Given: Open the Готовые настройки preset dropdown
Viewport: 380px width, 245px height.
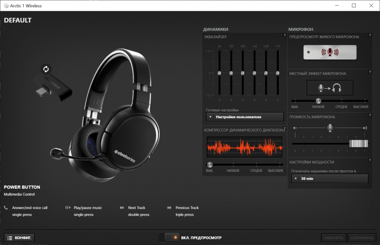Looking at the screenshot, I should (x=245, y=117).
